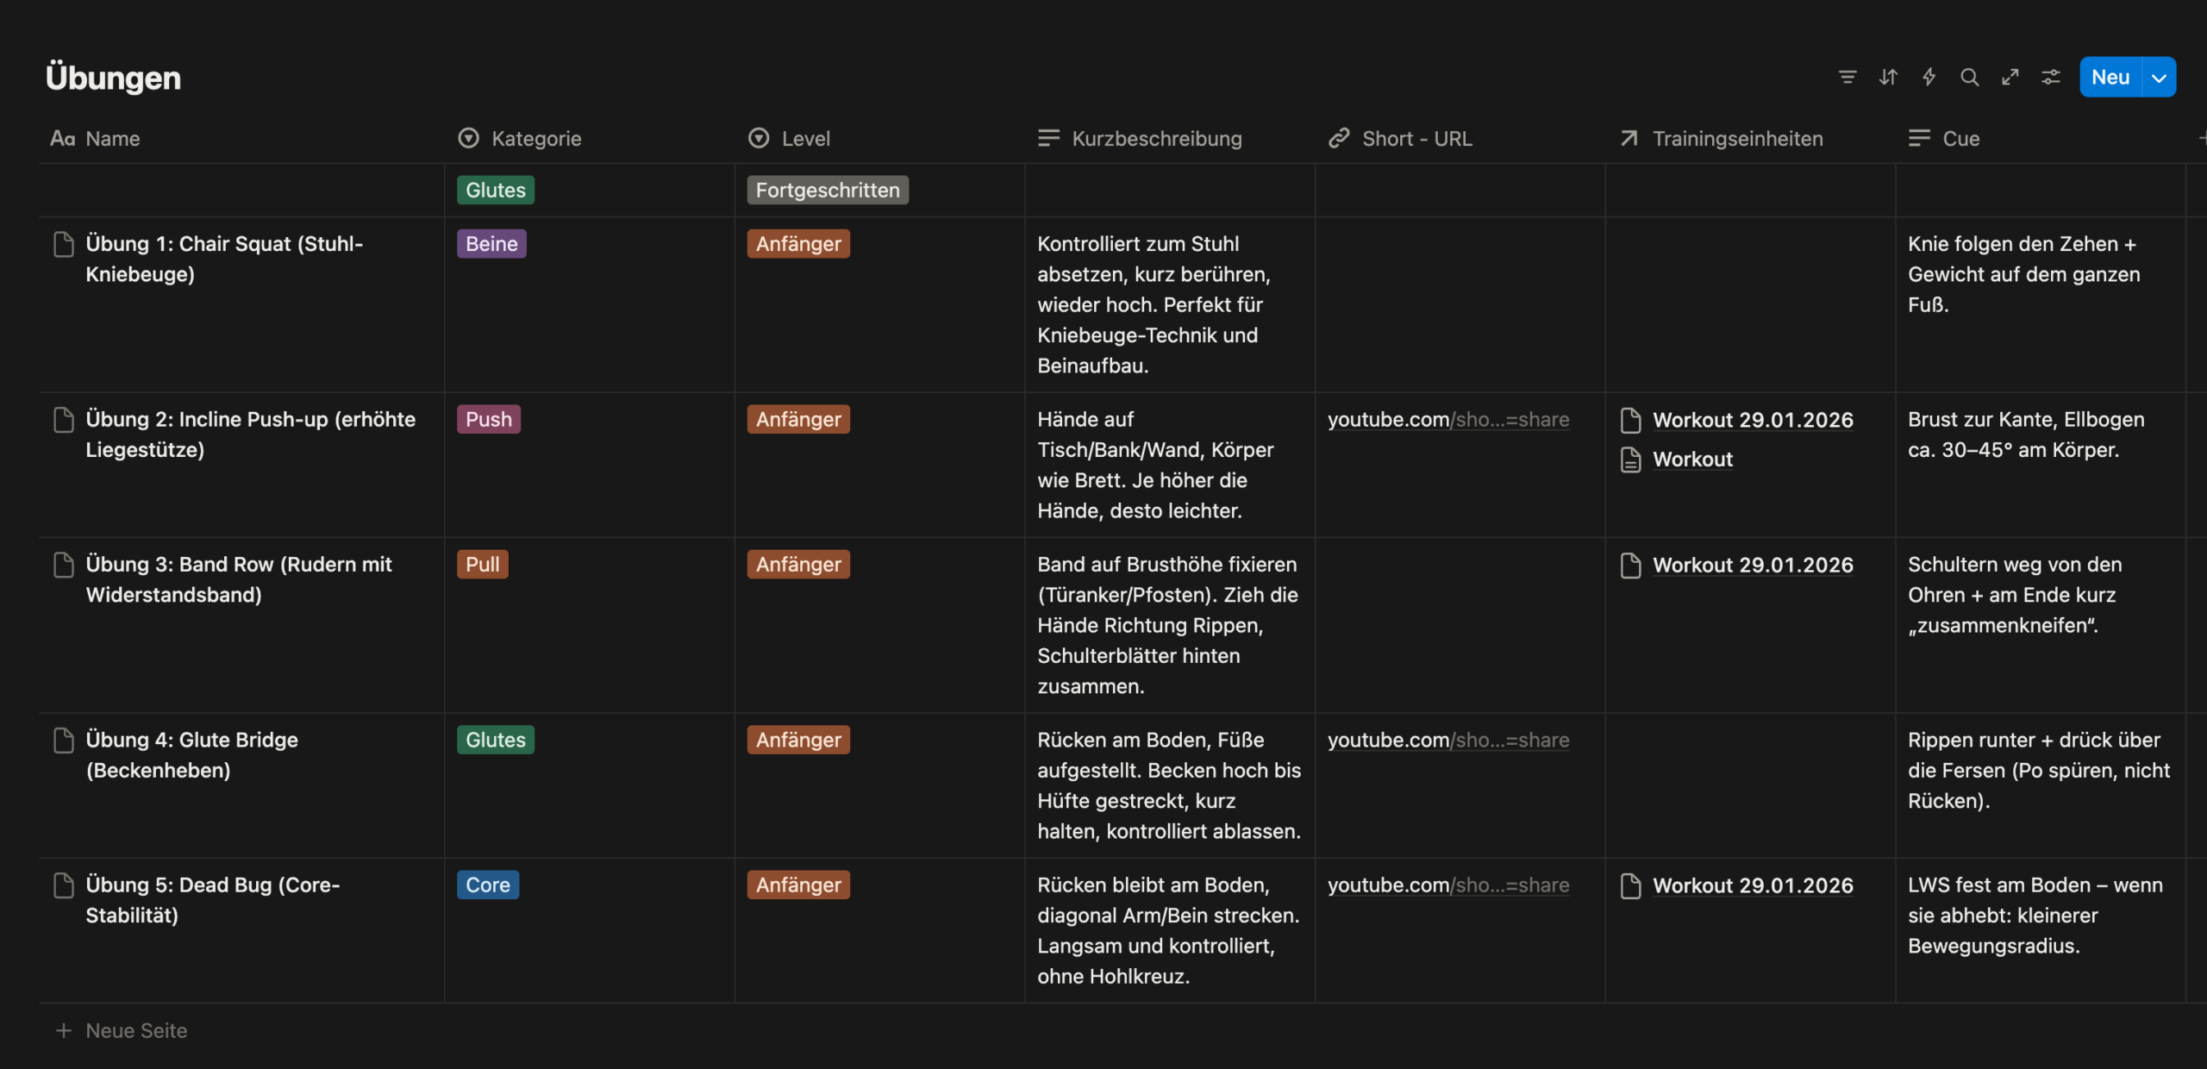Select the Push tag on Übung 2
2207x1069 pixels.
(488, 419)
